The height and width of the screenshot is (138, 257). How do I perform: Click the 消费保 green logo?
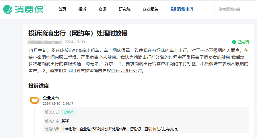click(24, 9)
